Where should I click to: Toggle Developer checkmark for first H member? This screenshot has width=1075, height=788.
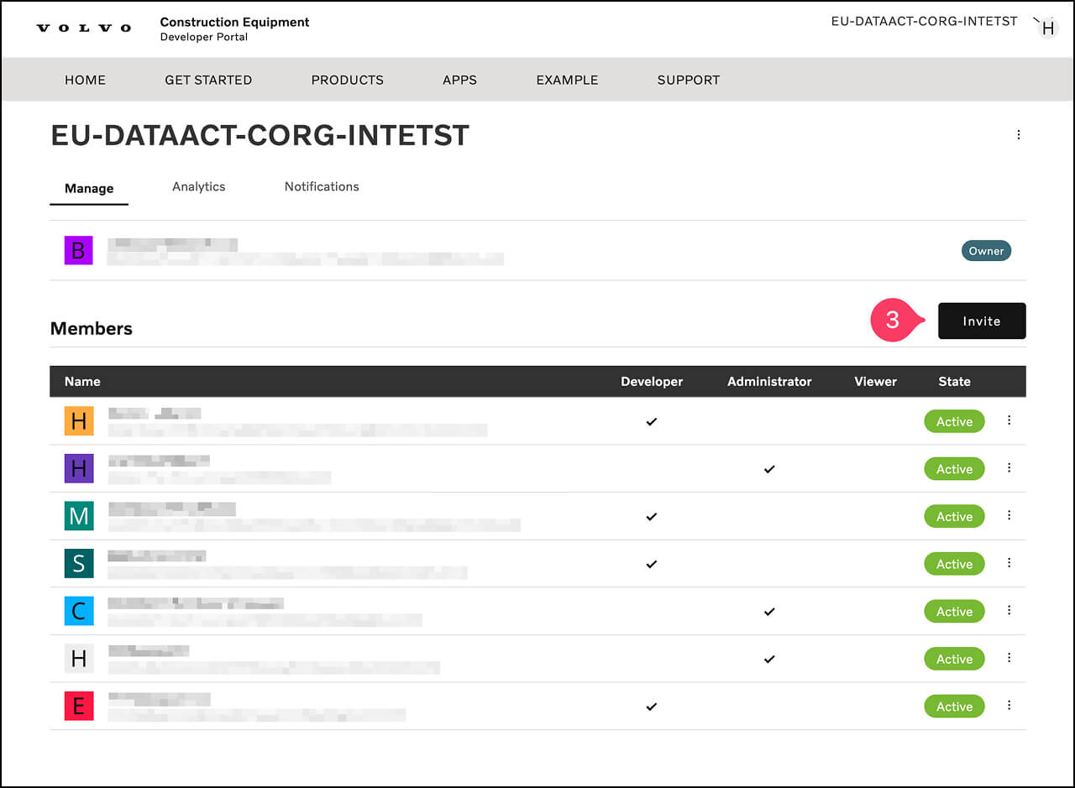(651, 422)
